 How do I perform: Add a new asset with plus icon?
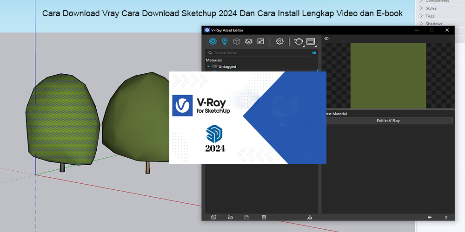[213, 217]
